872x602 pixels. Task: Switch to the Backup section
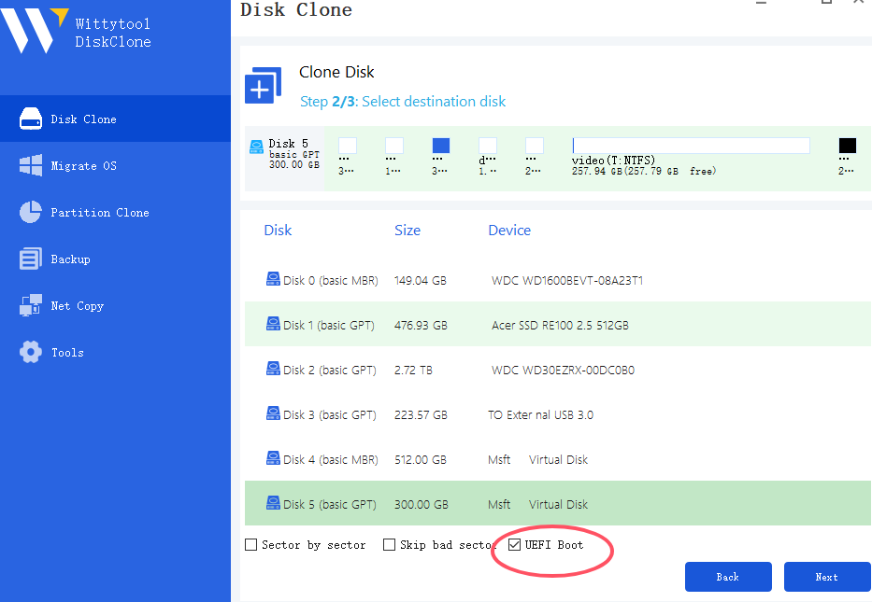pos(70,259)
